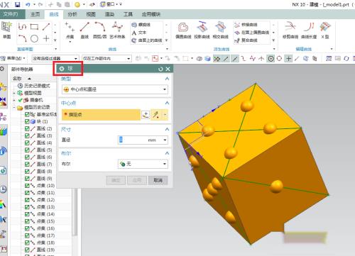Open the 布尔 boolean 无 dropdown
Image resolution: width=355 pixels, height=256 pixels.
pos(143,164)
